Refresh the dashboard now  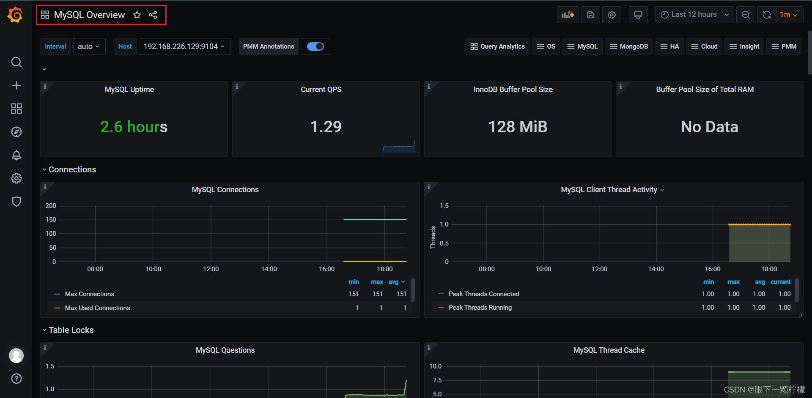[x=767, y=15]
